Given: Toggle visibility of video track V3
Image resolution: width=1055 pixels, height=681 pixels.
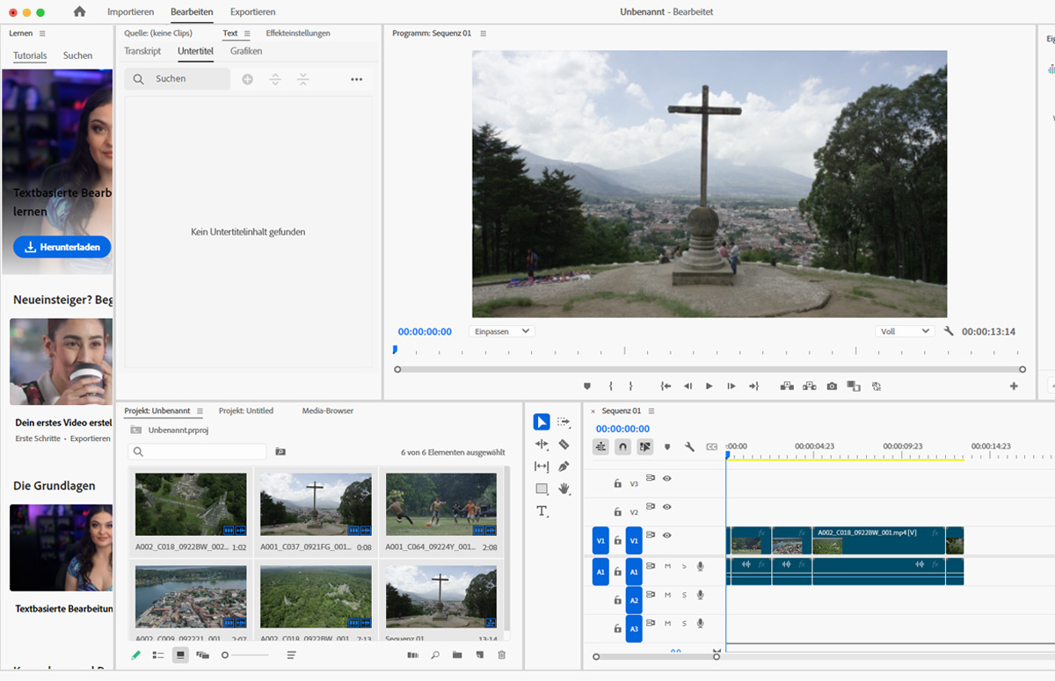Looking at the screenshot, I should pyautogui.click(x=667, y=479).
